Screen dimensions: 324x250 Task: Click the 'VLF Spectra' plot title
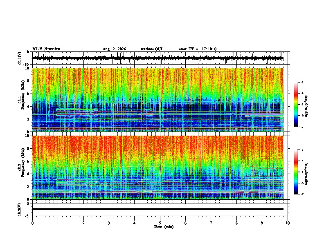(46, 49)
